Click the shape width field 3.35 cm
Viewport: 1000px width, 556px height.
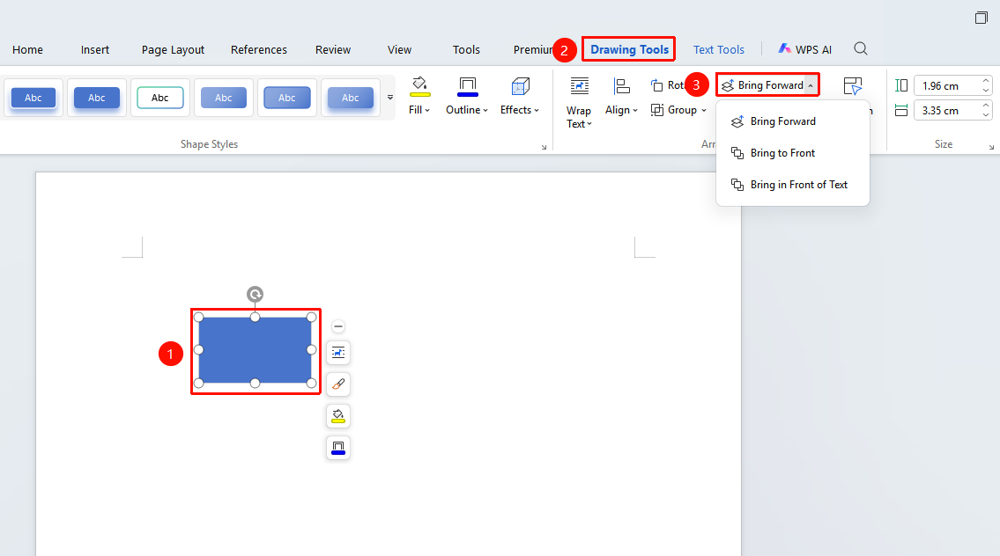[x=947, y=111]
